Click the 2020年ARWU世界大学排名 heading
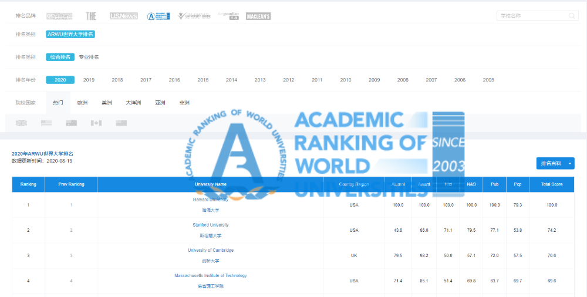This screenshot has height=297, width=587. (x=42, y=154)
